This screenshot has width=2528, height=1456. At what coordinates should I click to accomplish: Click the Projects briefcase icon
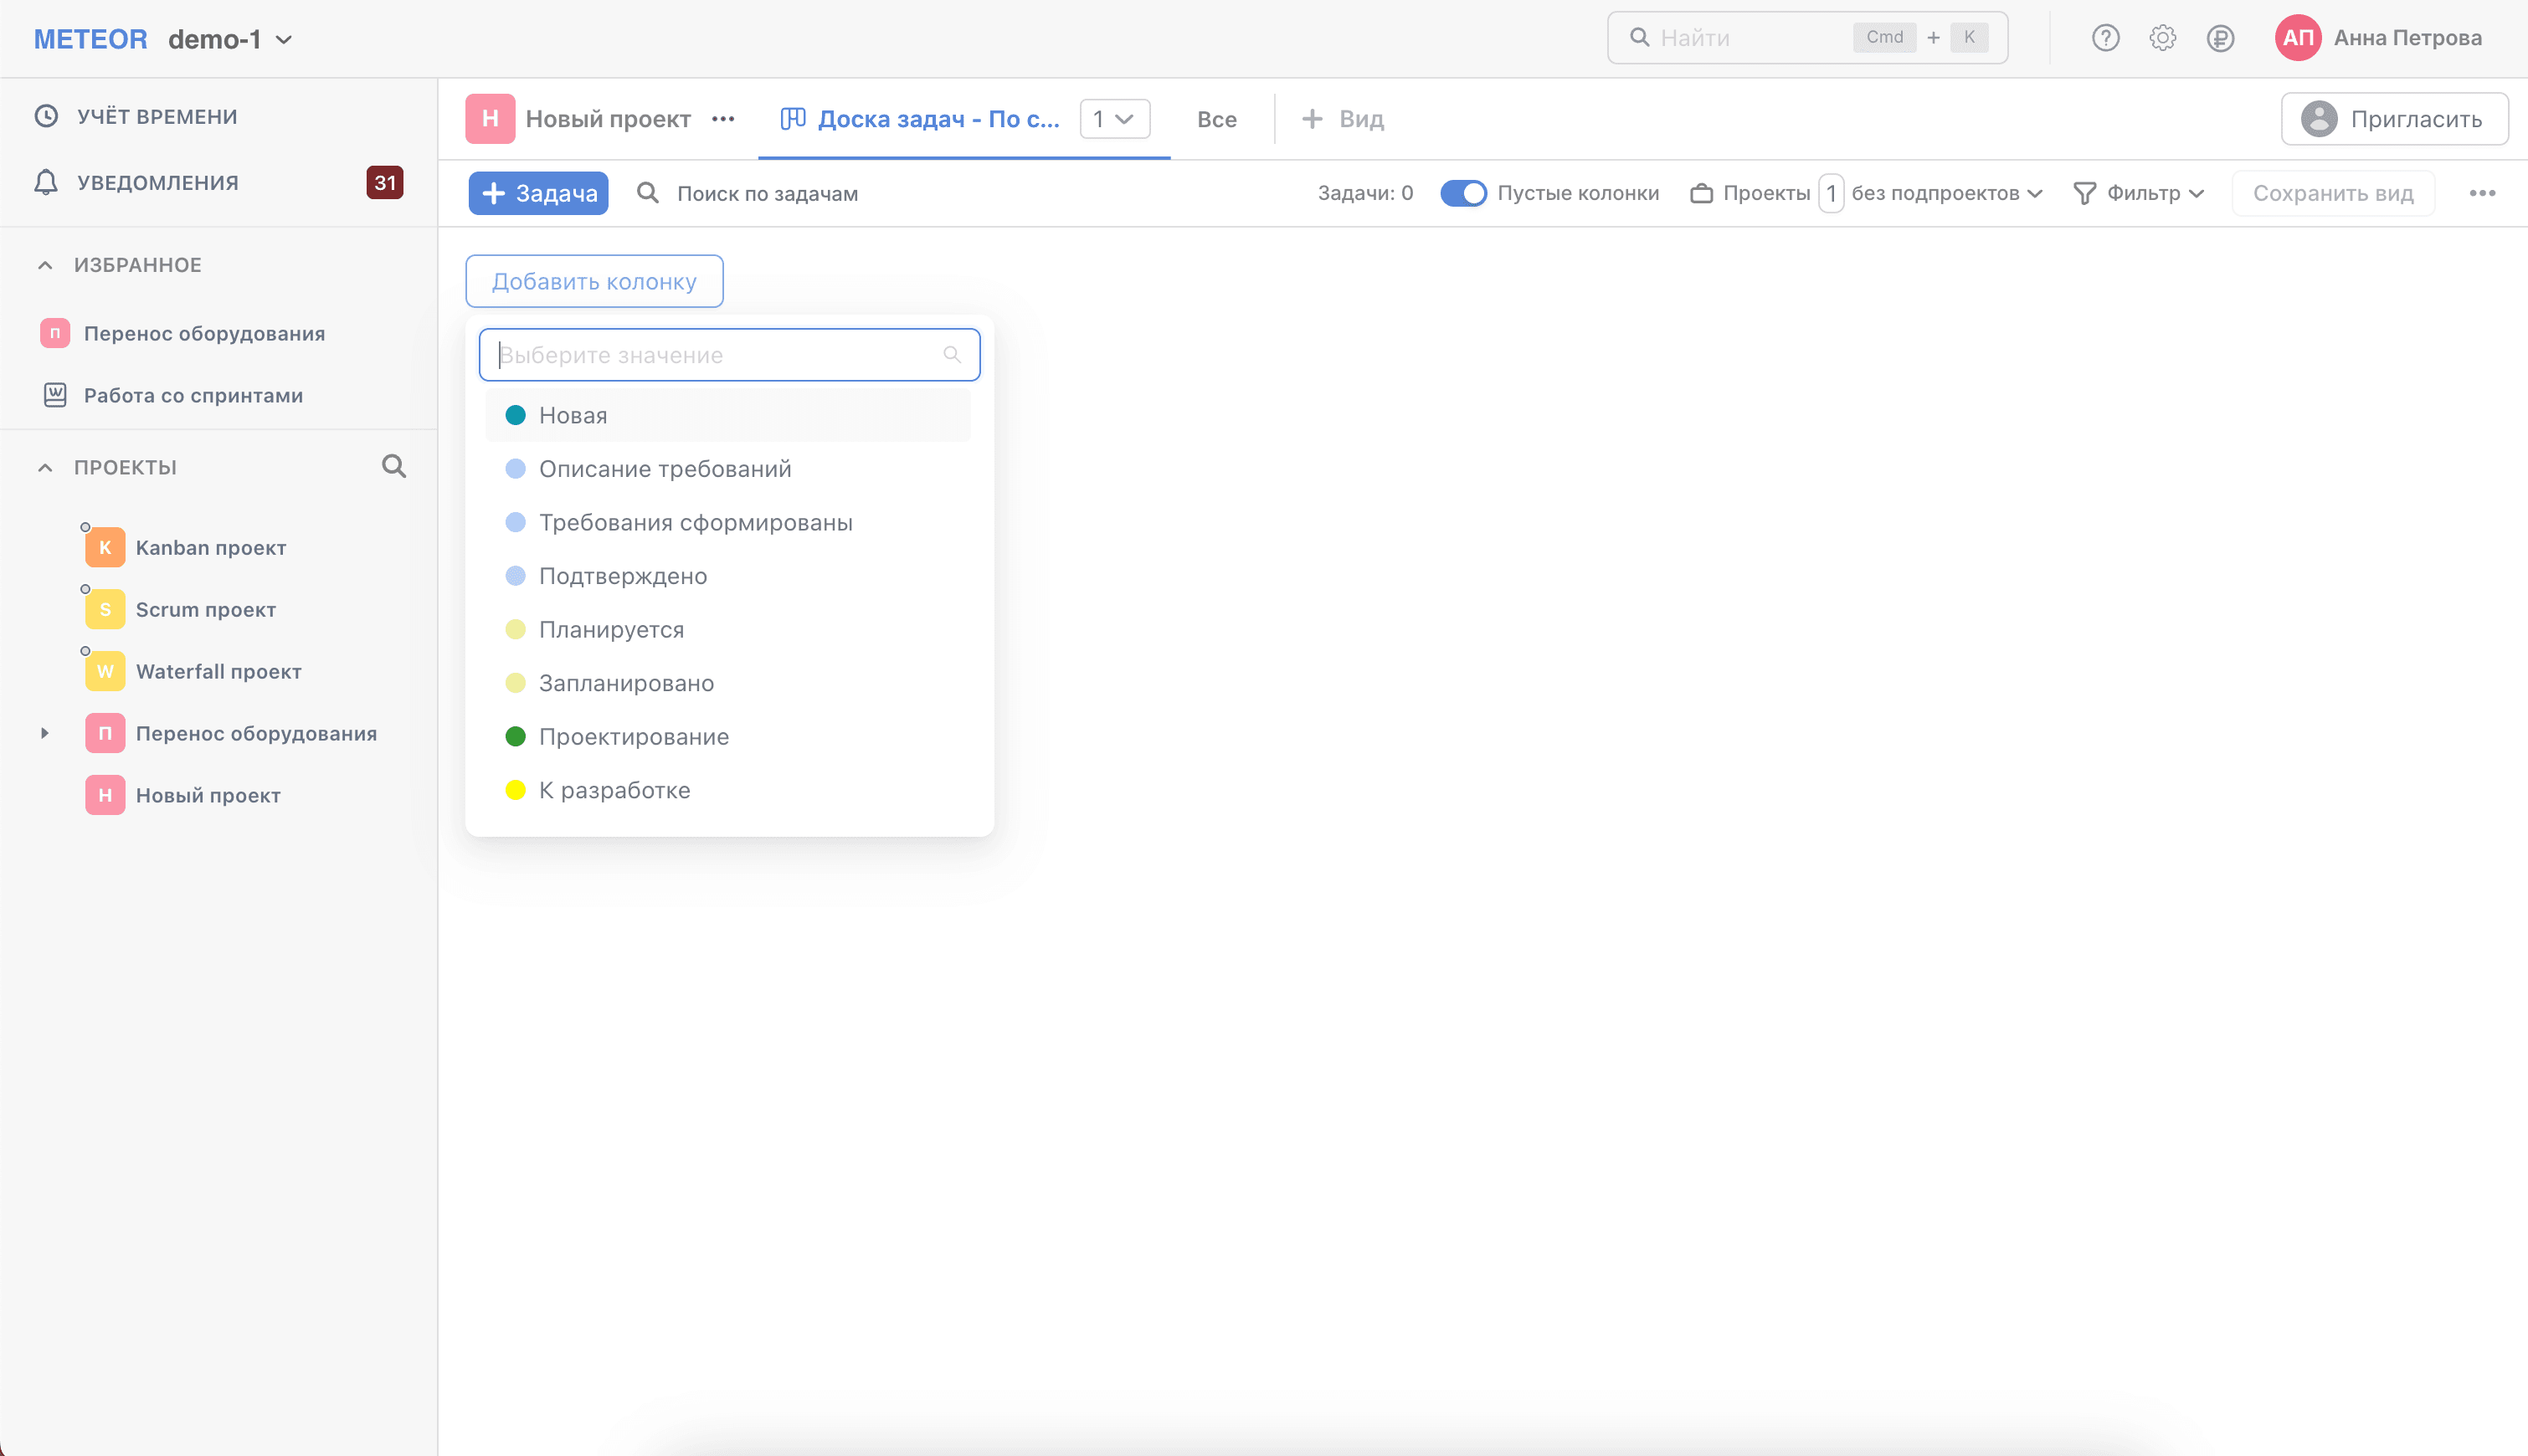tap(1701, 193)
